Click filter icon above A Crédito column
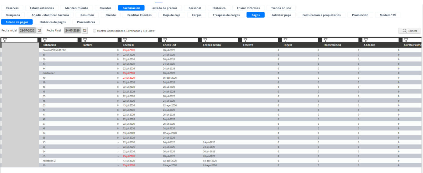423x173 pixels. pos(365,40)
